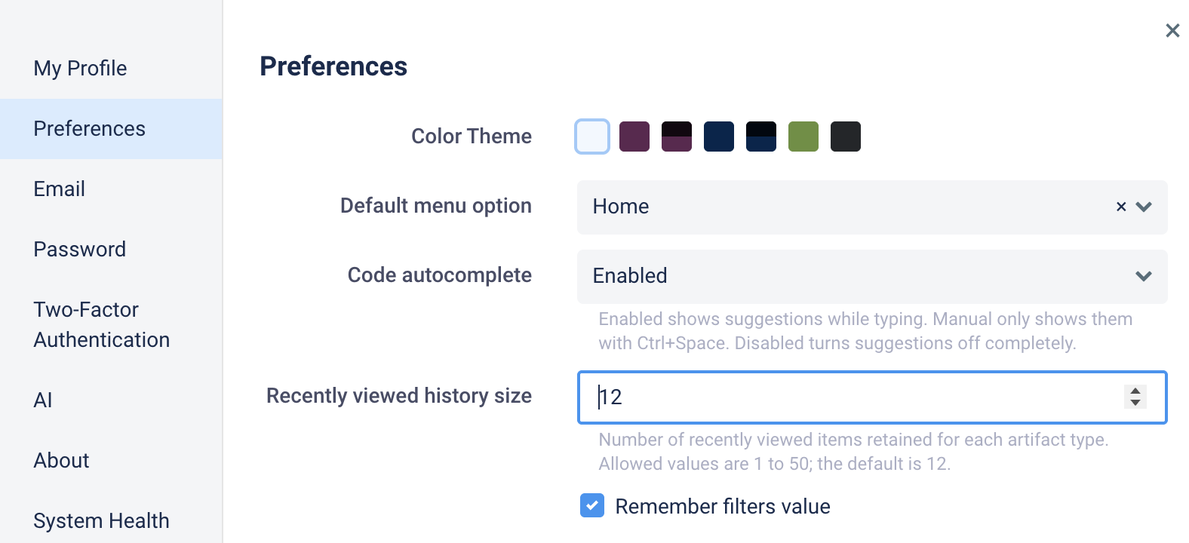Decrease history size with down stepper arrow
The width and height of the screenshot is (1189, 543).
click(x=1135, y=403)
